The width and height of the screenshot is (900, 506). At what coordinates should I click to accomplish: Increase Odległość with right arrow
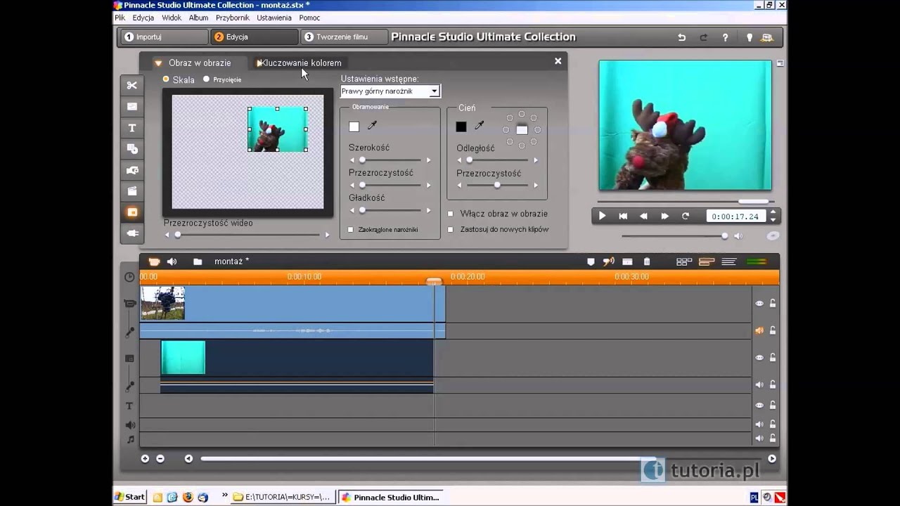tap(536, 160)
